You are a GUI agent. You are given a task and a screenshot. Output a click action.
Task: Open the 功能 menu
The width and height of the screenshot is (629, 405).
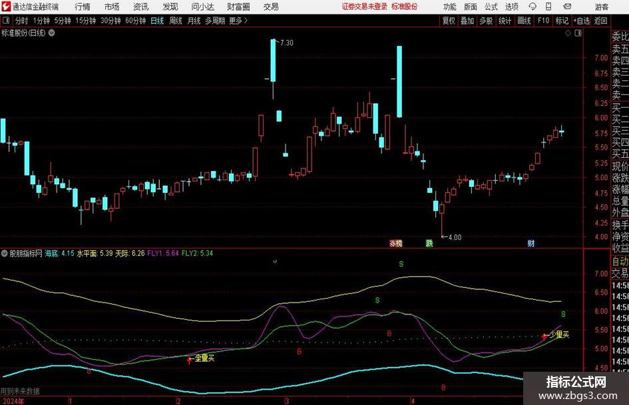pos(450,7)
